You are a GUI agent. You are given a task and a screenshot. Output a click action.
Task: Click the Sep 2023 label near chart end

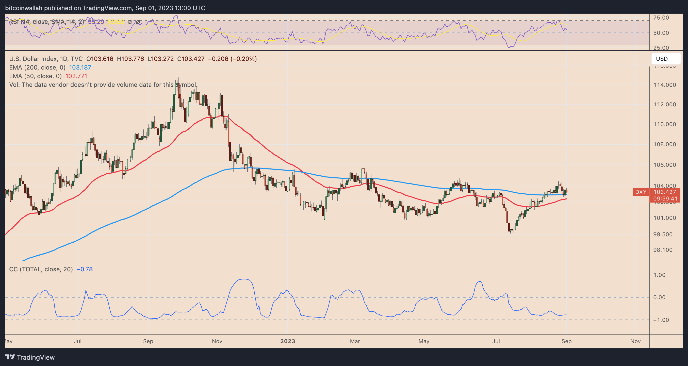point(566,341)
